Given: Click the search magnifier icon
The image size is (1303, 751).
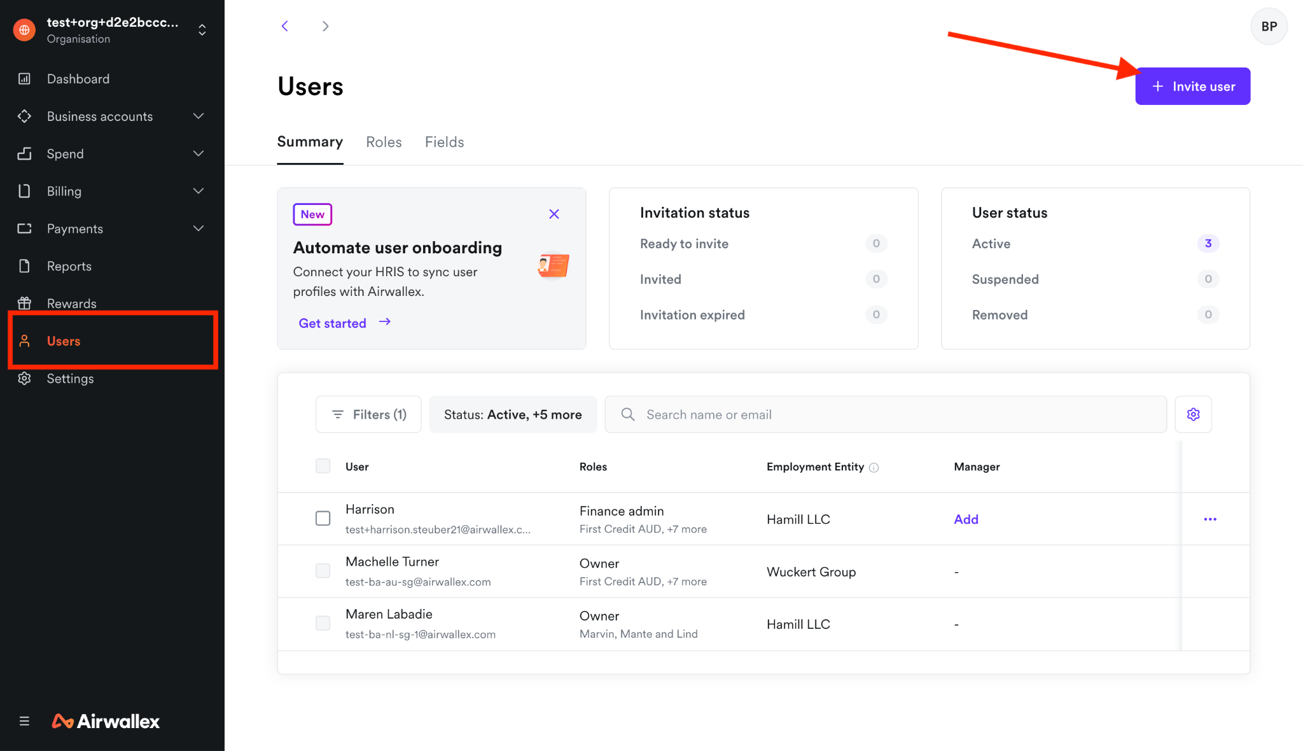Looking at the screenshot, I should 628,414.
